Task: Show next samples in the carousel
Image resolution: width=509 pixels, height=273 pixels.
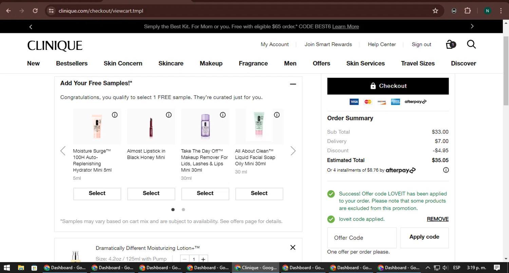Action: [x=293, y=151]
